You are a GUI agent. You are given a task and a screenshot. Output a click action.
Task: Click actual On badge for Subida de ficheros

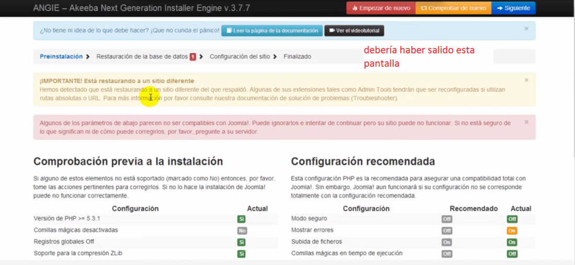pyautogui.click(x=512, y=243)
